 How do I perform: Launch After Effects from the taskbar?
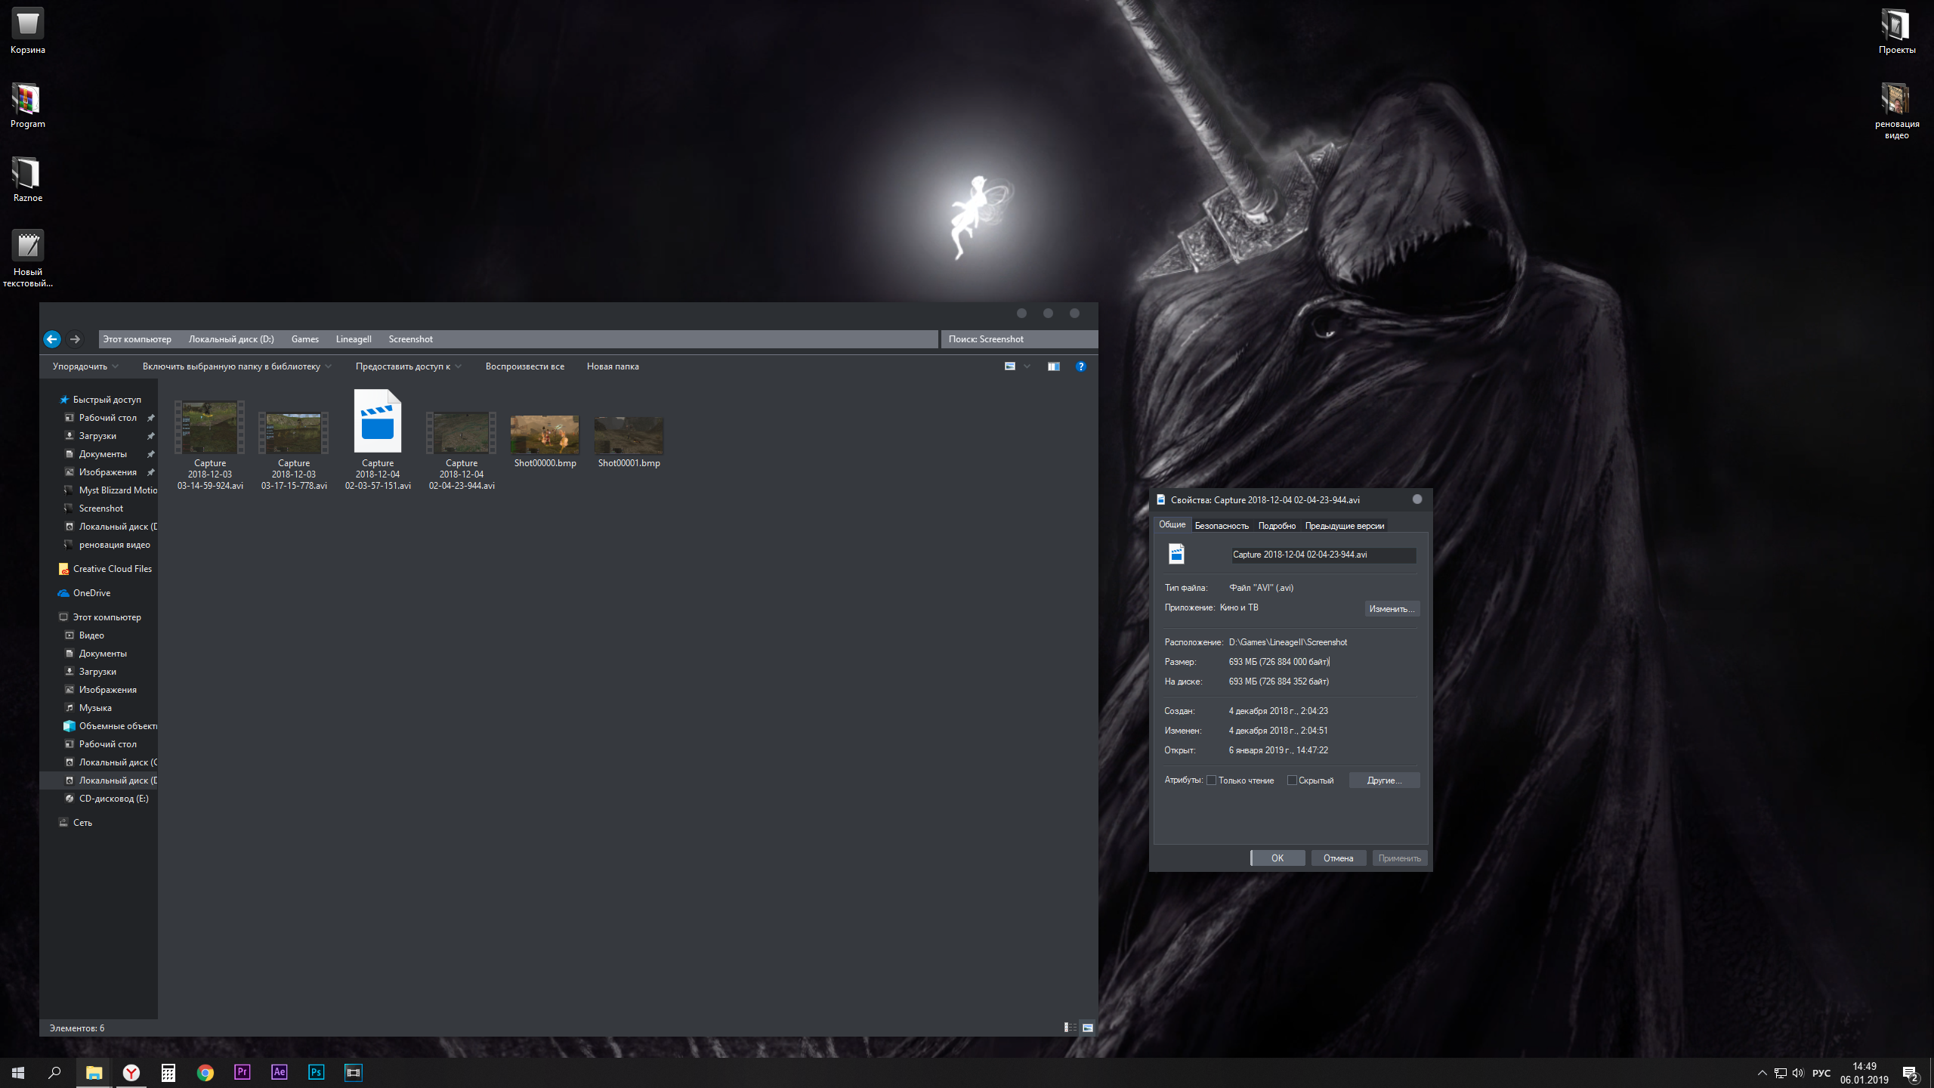(x=279, y=1072)
